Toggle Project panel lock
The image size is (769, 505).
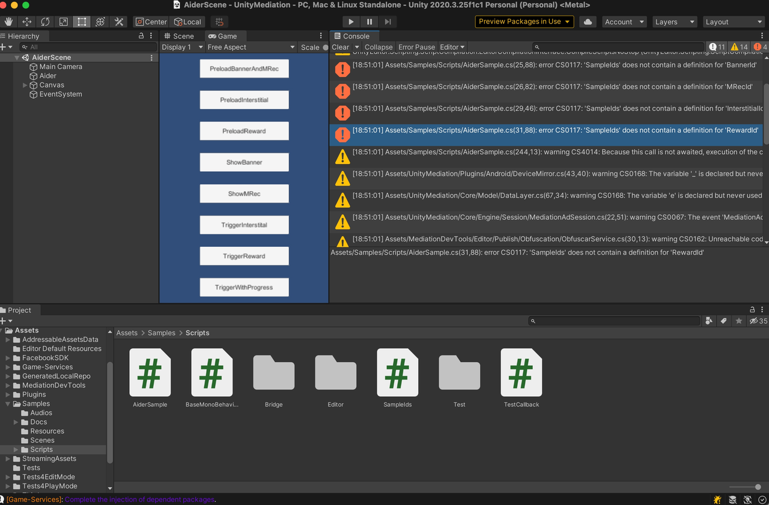point(752,310)
